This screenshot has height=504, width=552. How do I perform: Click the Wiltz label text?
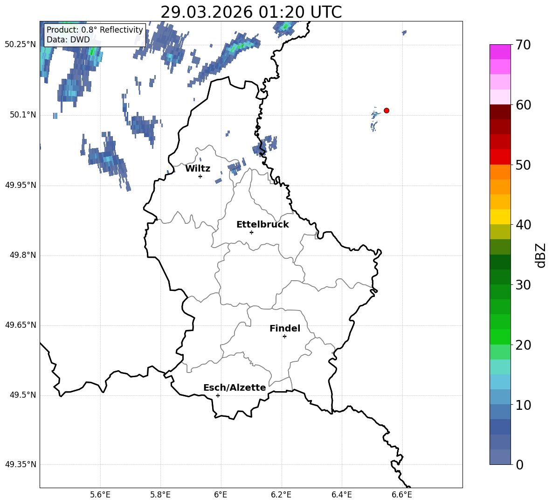click(x=198, y=169)
